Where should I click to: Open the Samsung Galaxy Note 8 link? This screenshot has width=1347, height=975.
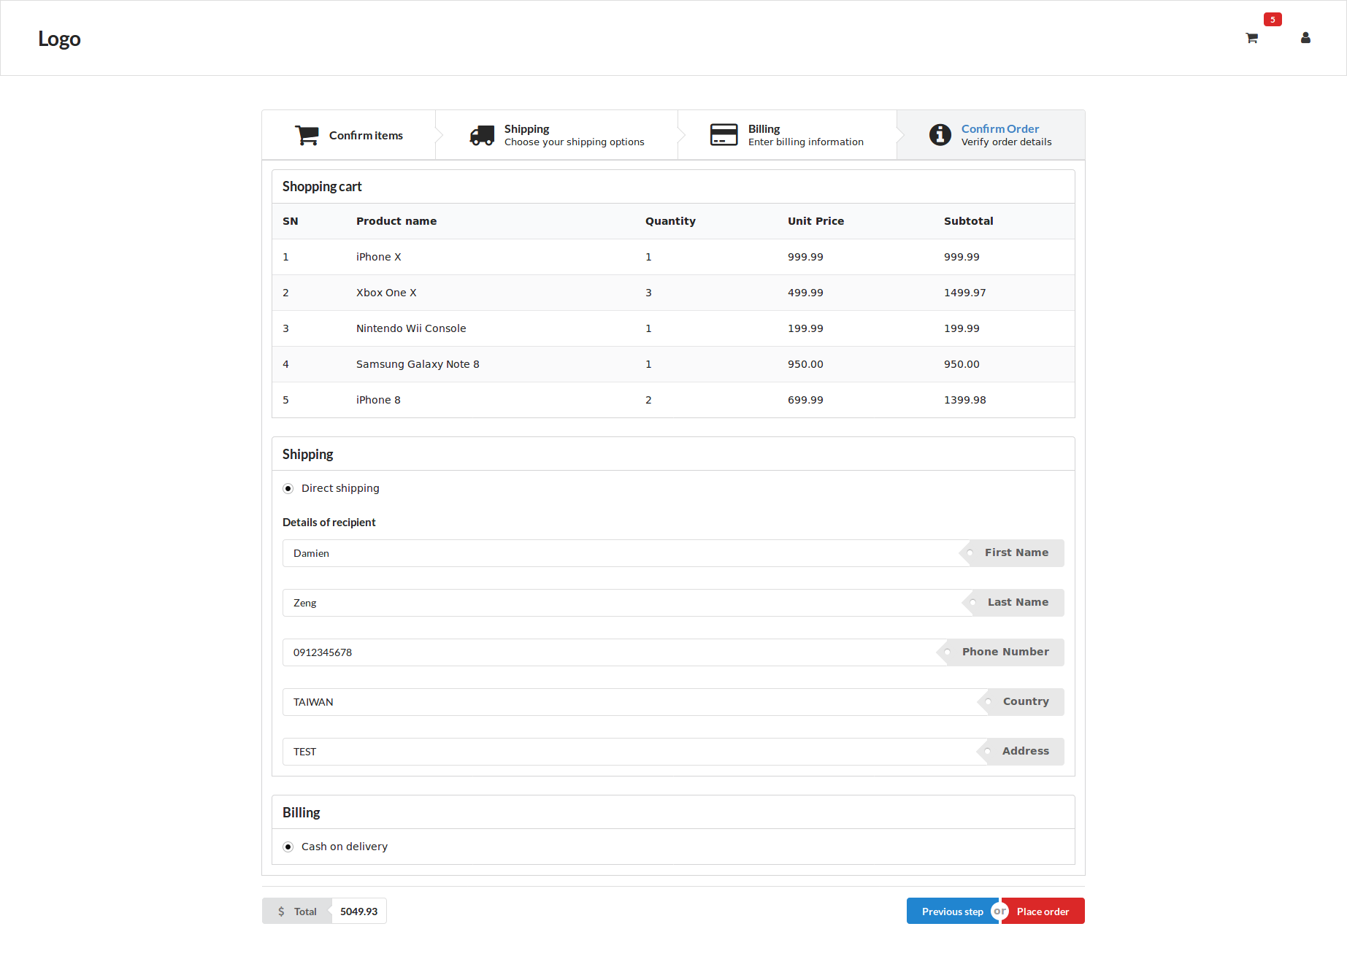tap(417, 363)
